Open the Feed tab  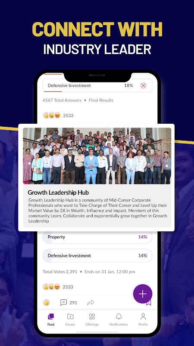pyautogui.click(x=51, y=320)
